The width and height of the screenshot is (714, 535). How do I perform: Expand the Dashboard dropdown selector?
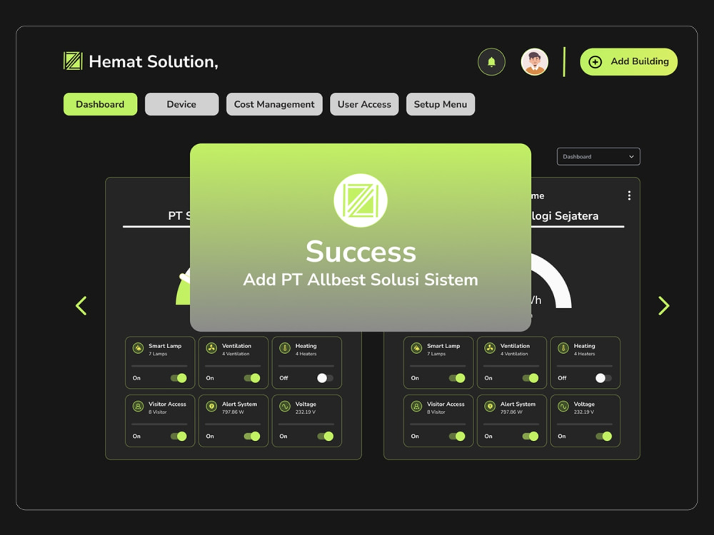[598, 156]
